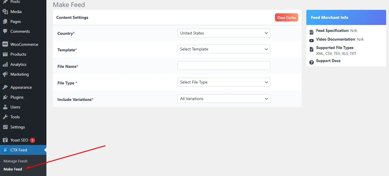
Task: Click the Users person icon
Action: coord(5,107)
